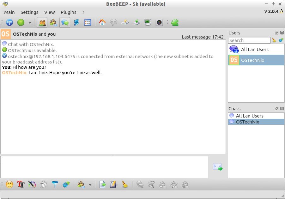Click the blue network broadcast icon
The width and height of the screenshot is (285, 199).
click(x=9, y=22)
